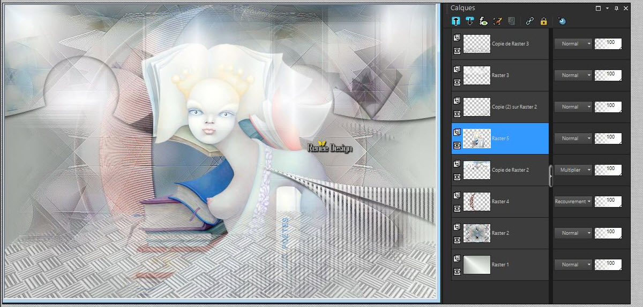Open blend mode dropdown for Copie de Raster 3
Viewport: 643px width, 307px height.
pos(573,44)
